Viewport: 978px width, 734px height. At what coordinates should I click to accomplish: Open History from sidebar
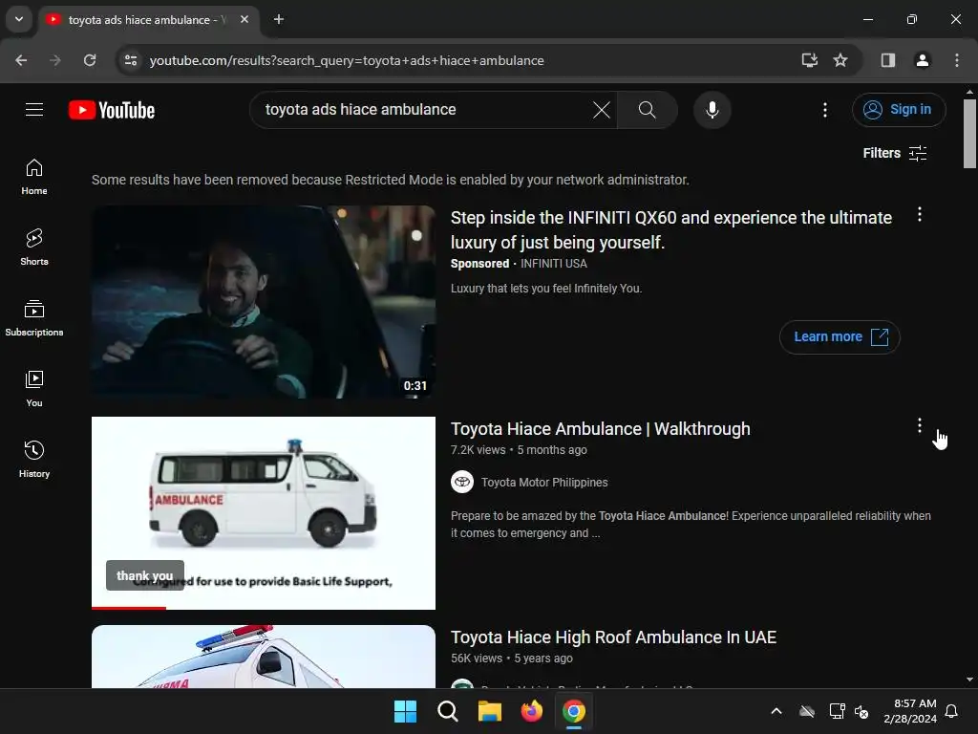point(34,459)
